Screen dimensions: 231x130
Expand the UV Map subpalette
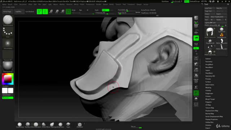tap(208, 105)
